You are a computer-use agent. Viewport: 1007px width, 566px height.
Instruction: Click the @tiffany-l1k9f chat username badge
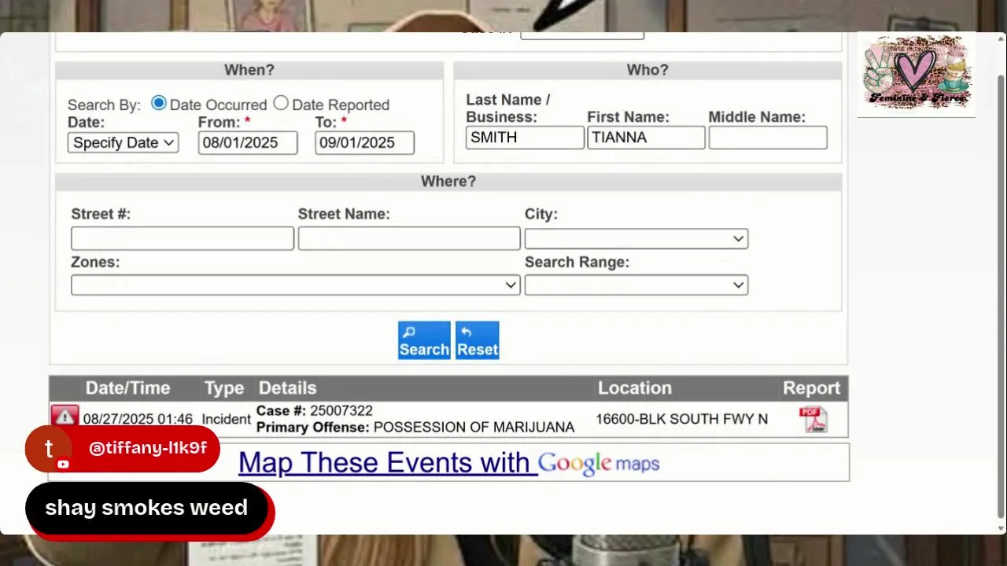point(122,448)
